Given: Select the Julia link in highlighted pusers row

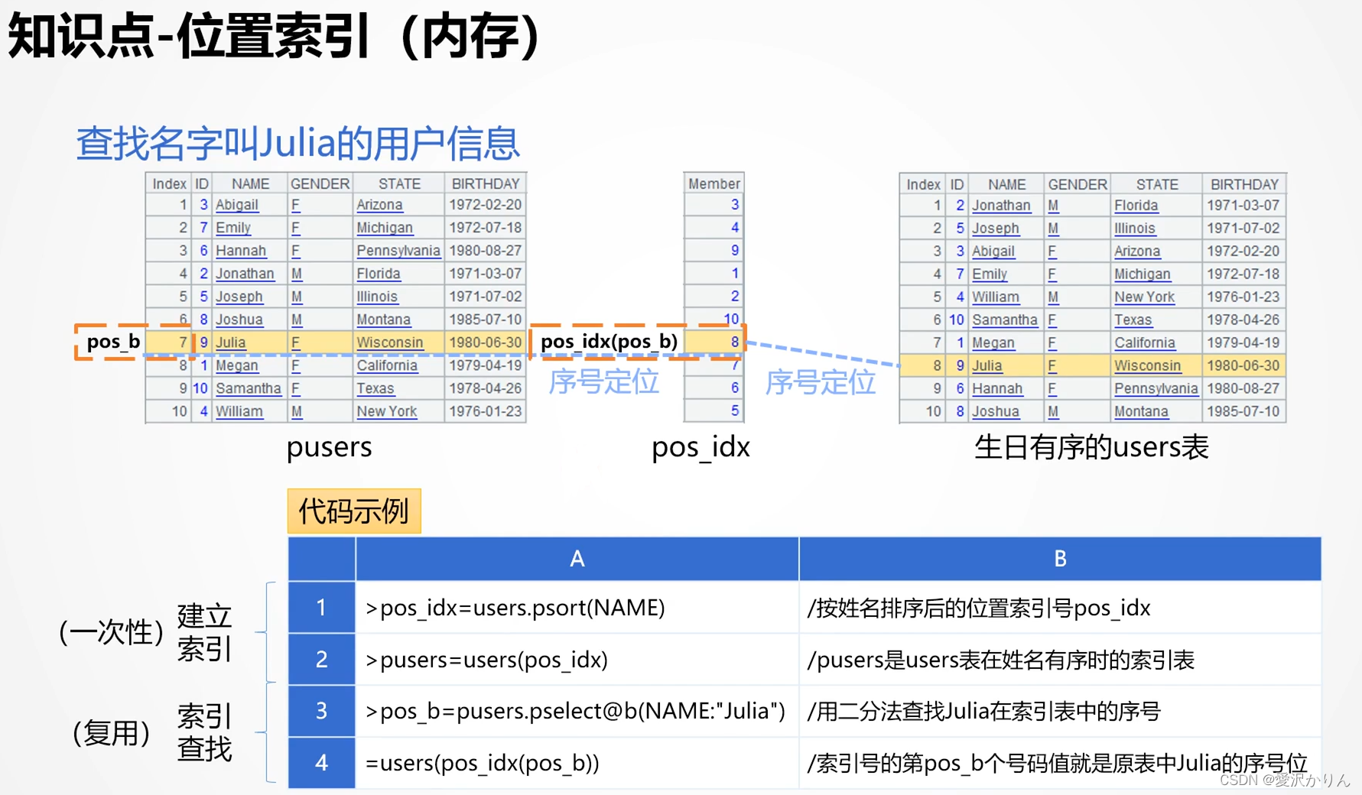Looking at the screenshot, I should click(230, 342).
